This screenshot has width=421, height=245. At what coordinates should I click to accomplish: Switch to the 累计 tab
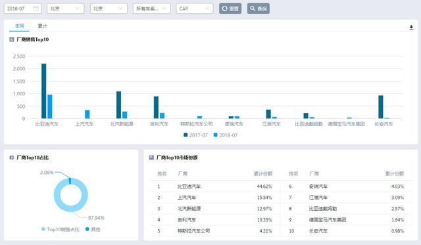pyautogui.click(x=42, y=26)
